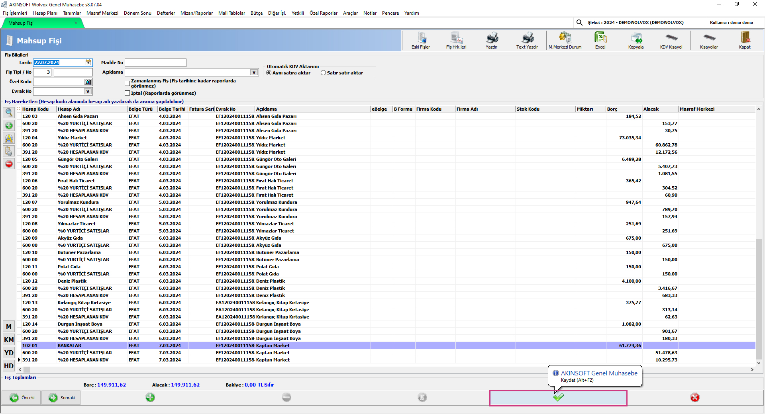Open the Mizan/Raporlar menu

tap(196, 13)
